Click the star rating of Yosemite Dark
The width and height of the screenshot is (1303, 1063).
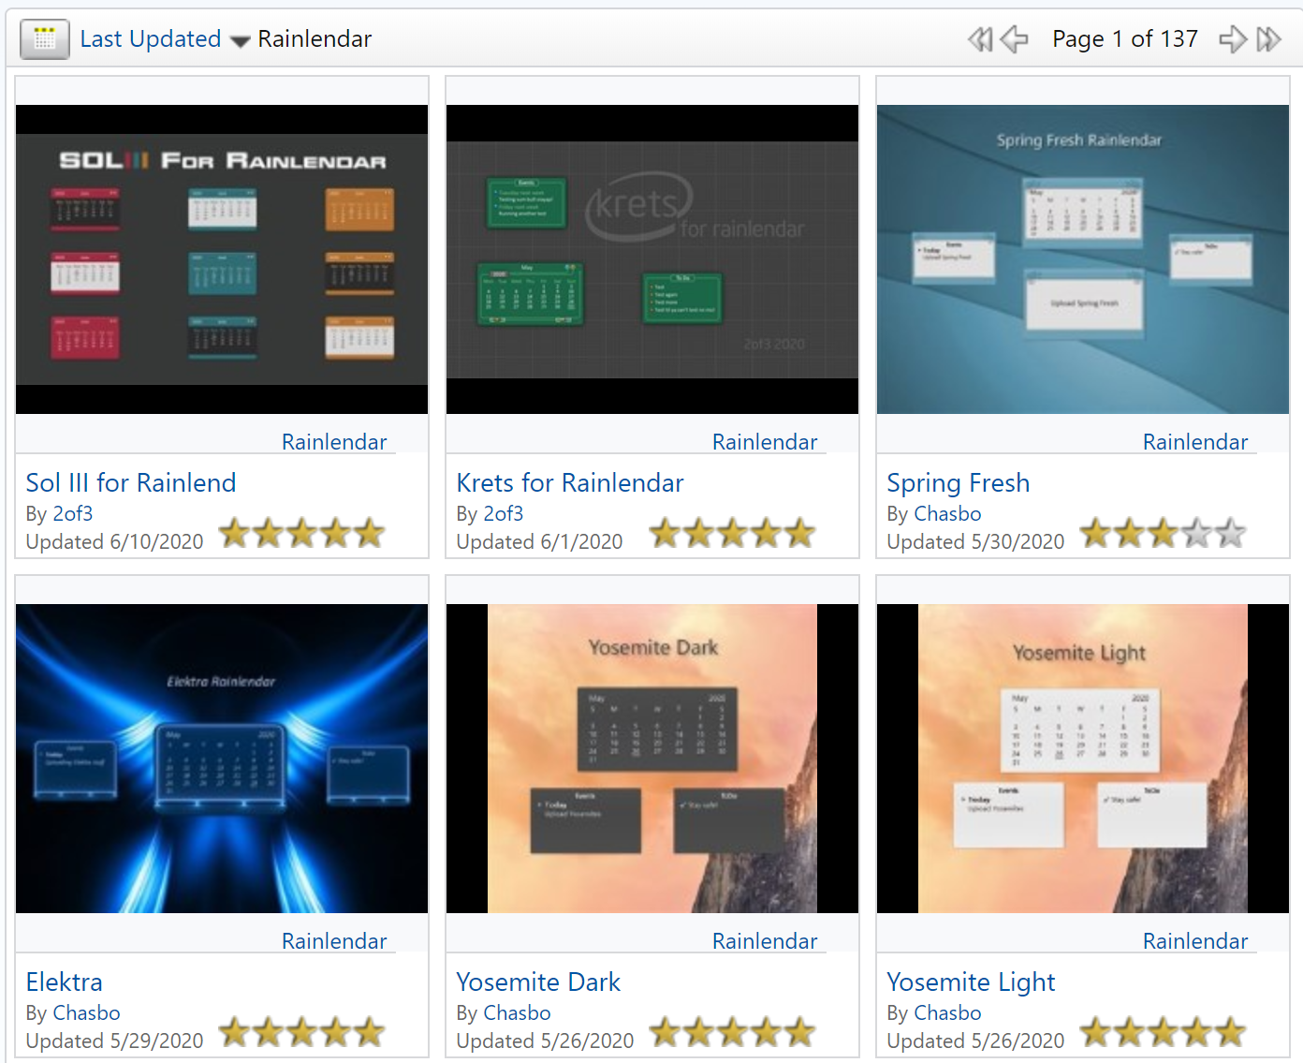coord(733,1033)
